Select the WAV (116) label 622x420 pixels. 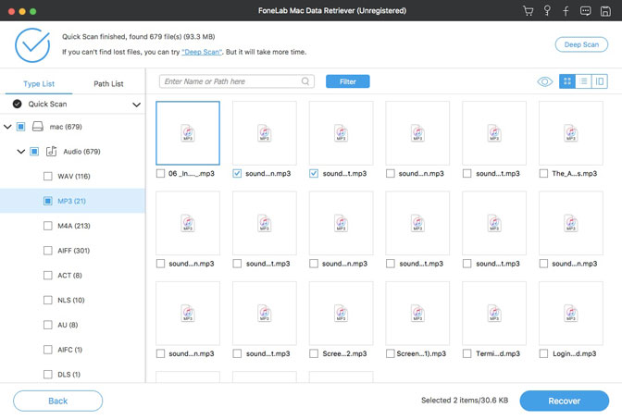tap(74, 176)
